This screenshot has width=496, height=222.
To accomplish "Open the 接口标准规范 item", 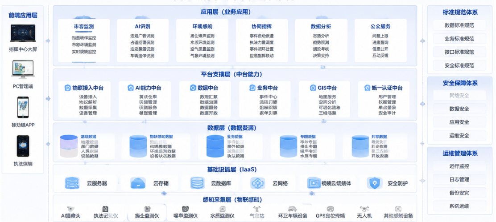I will coord(459,52).
